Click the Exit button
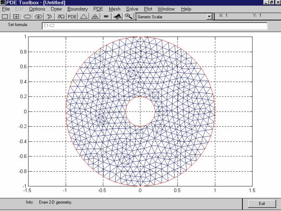Screen dimensions: 281x211 tap(262, 203)
